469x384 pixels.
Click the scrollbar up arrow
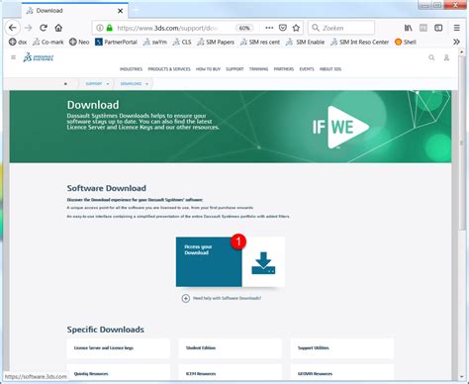pos(462,52)
